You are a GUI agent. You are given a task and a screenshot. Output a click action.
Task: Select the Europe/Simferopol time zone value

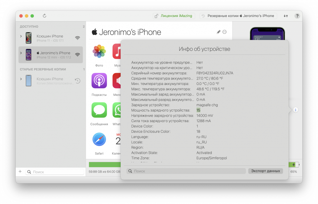(212, 158)
